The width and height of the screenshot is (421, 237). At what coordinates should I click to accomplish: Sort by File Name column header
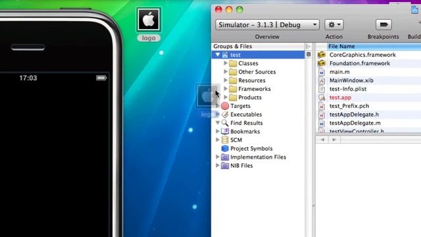(x=374, y=46)
